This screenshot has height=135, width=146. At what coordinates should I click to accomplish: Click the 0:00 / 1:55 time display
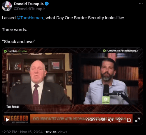pyautogui.click(x=96, y=120)
